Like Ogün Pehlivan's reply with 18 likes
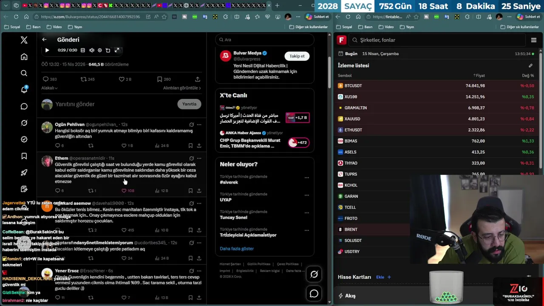Screen dimensions: 544x306 point(127,146)
